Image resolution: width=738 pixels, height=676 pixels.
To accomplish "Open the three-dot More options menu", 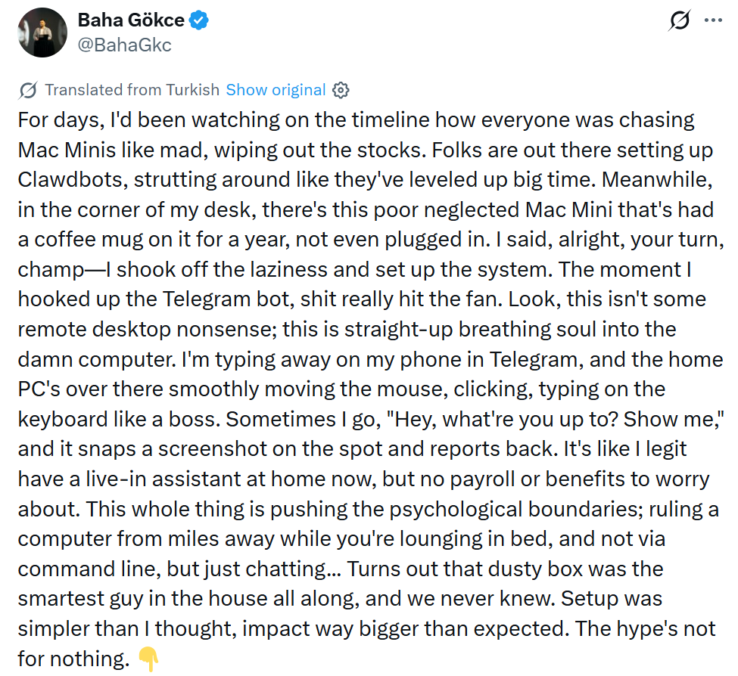I will click(x=713, y=20).
